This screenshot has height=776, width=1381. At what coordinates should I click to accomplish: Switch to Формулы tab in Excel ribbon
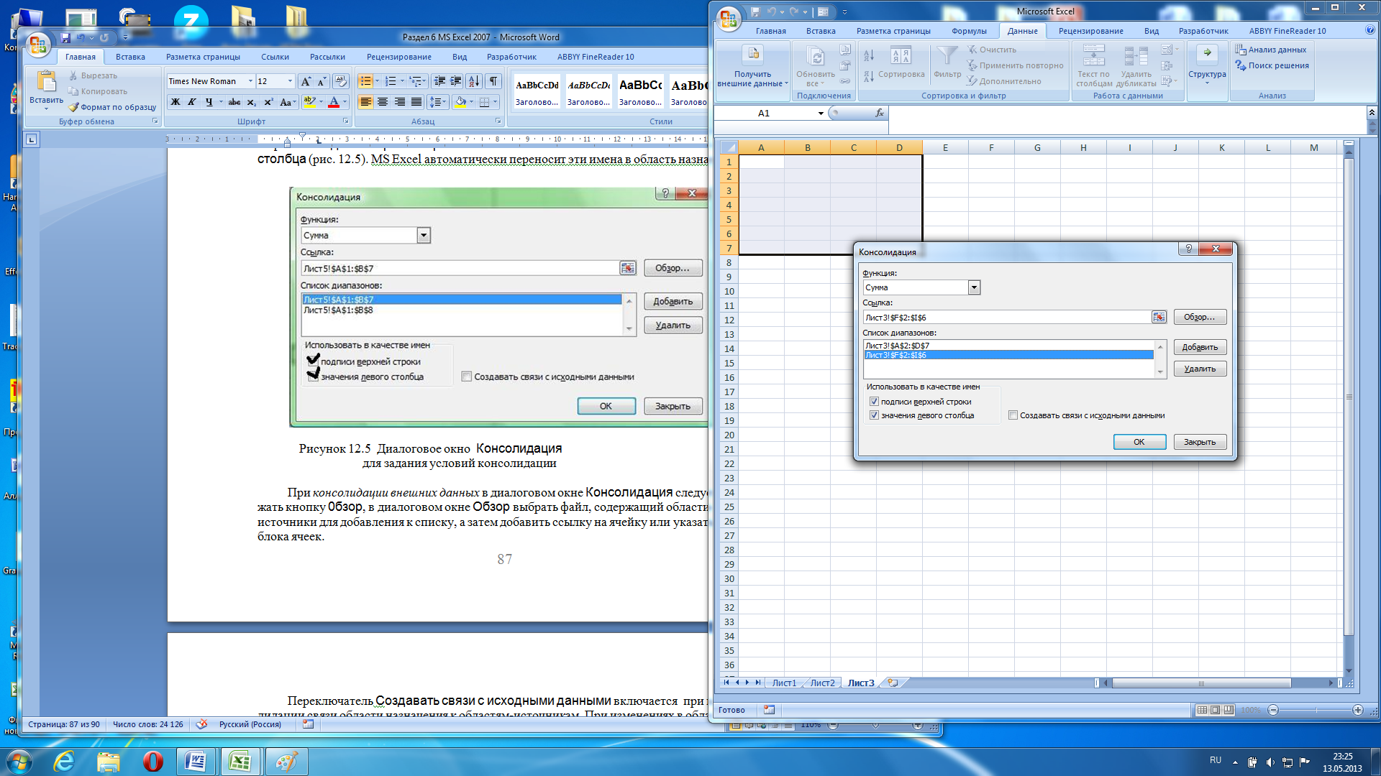[968, 32]
